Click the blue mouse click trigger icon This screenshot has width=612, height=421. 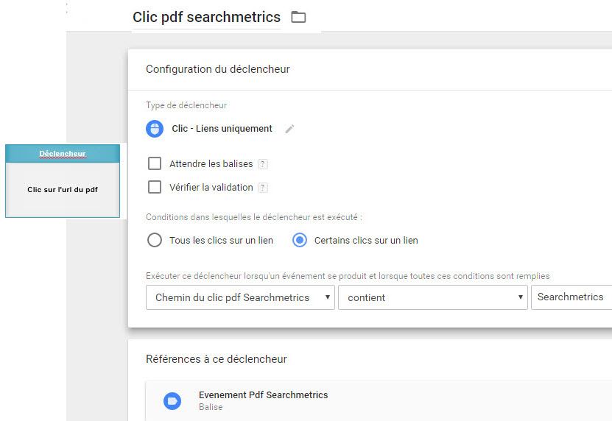[155, 129]
